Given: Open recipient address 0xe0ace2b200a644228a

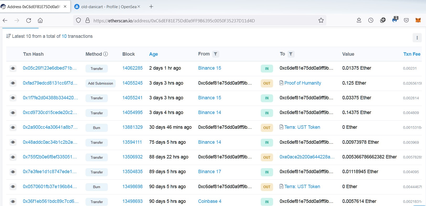Looking at the screenshot, I should (307, 157).
